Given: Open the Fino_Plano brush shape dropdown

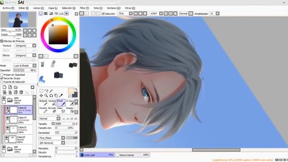Looking at the screenshot, I should tap(63, 138).
